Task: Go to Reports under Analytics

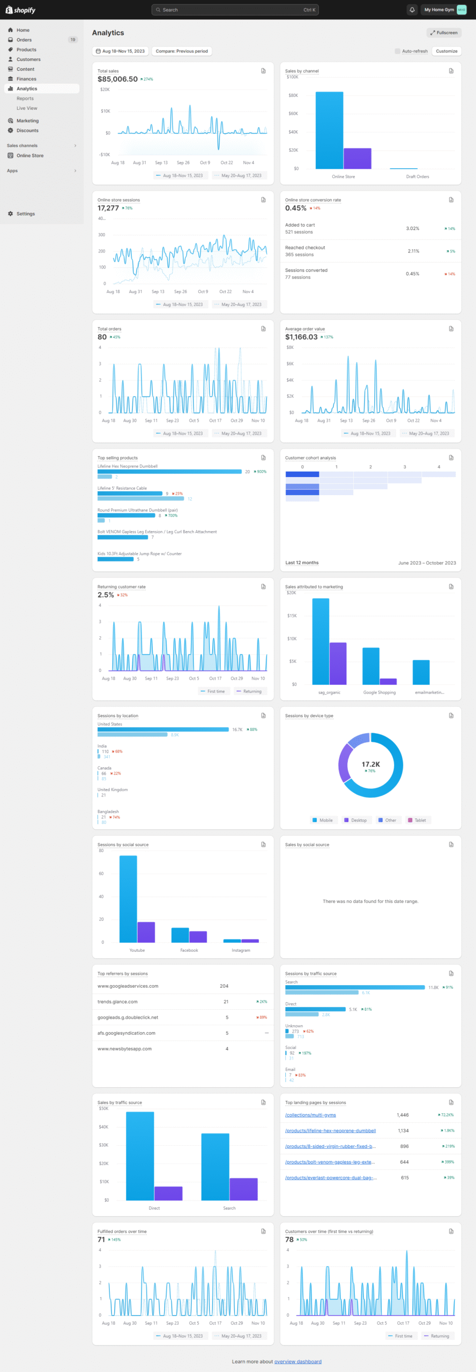Action: [x=25, y=99]
